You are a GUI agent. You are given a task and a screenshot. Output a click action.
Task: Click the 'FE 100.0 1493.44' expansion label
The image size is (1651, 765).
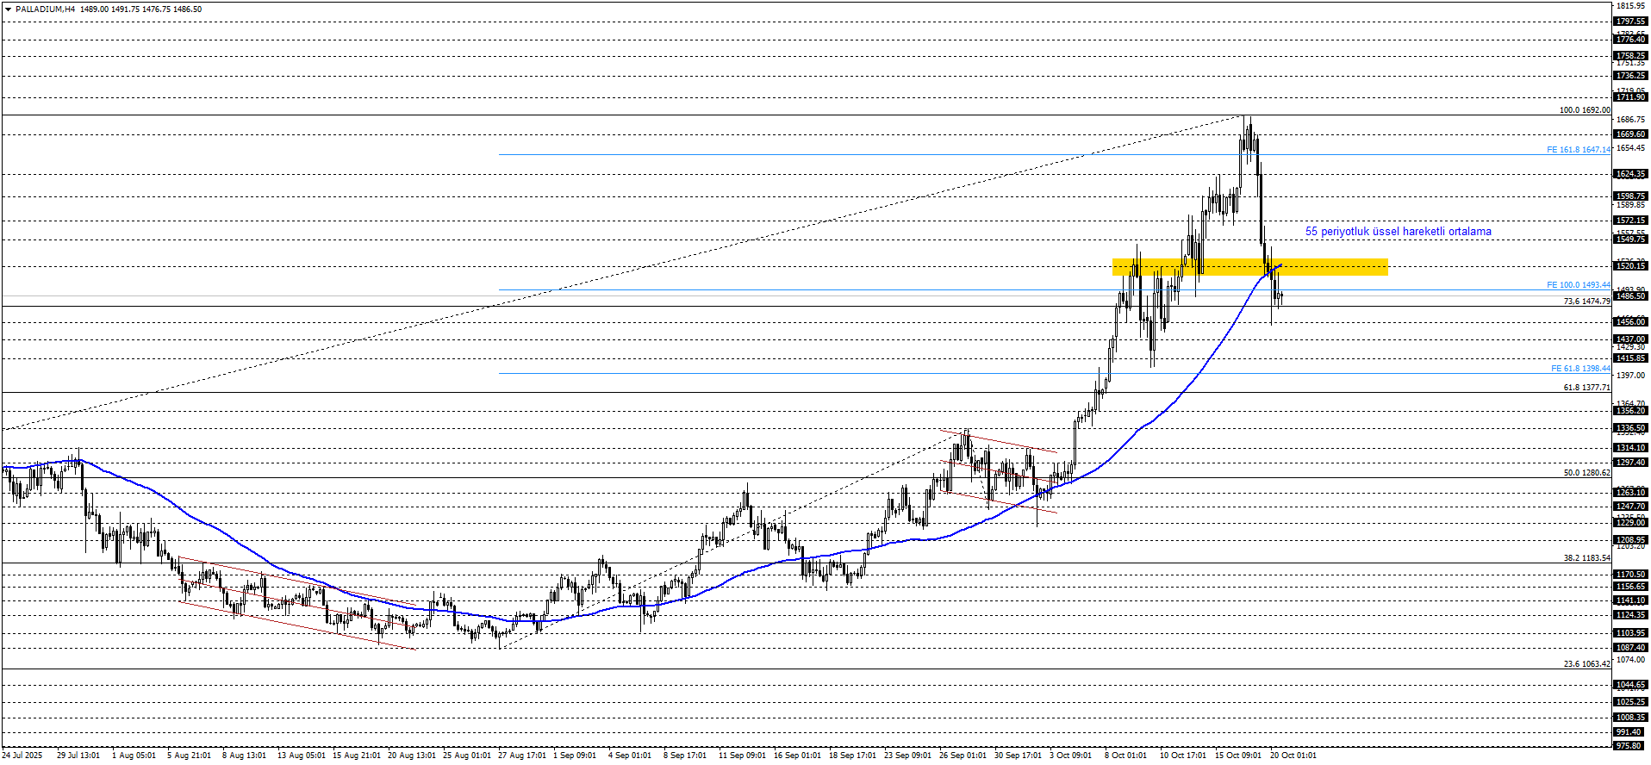[x=1578, y=285]
